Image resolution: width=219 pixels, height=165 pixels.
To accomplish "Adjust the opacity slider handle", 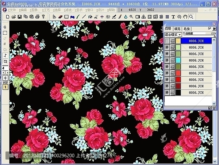I will coord(215,36).
